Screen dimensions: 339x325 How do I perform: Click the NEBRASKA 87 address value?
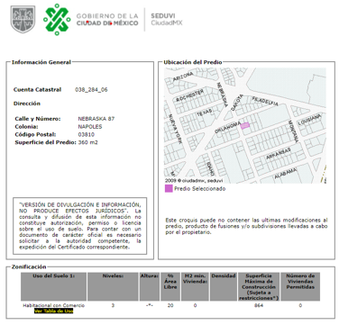click(96, 119)
